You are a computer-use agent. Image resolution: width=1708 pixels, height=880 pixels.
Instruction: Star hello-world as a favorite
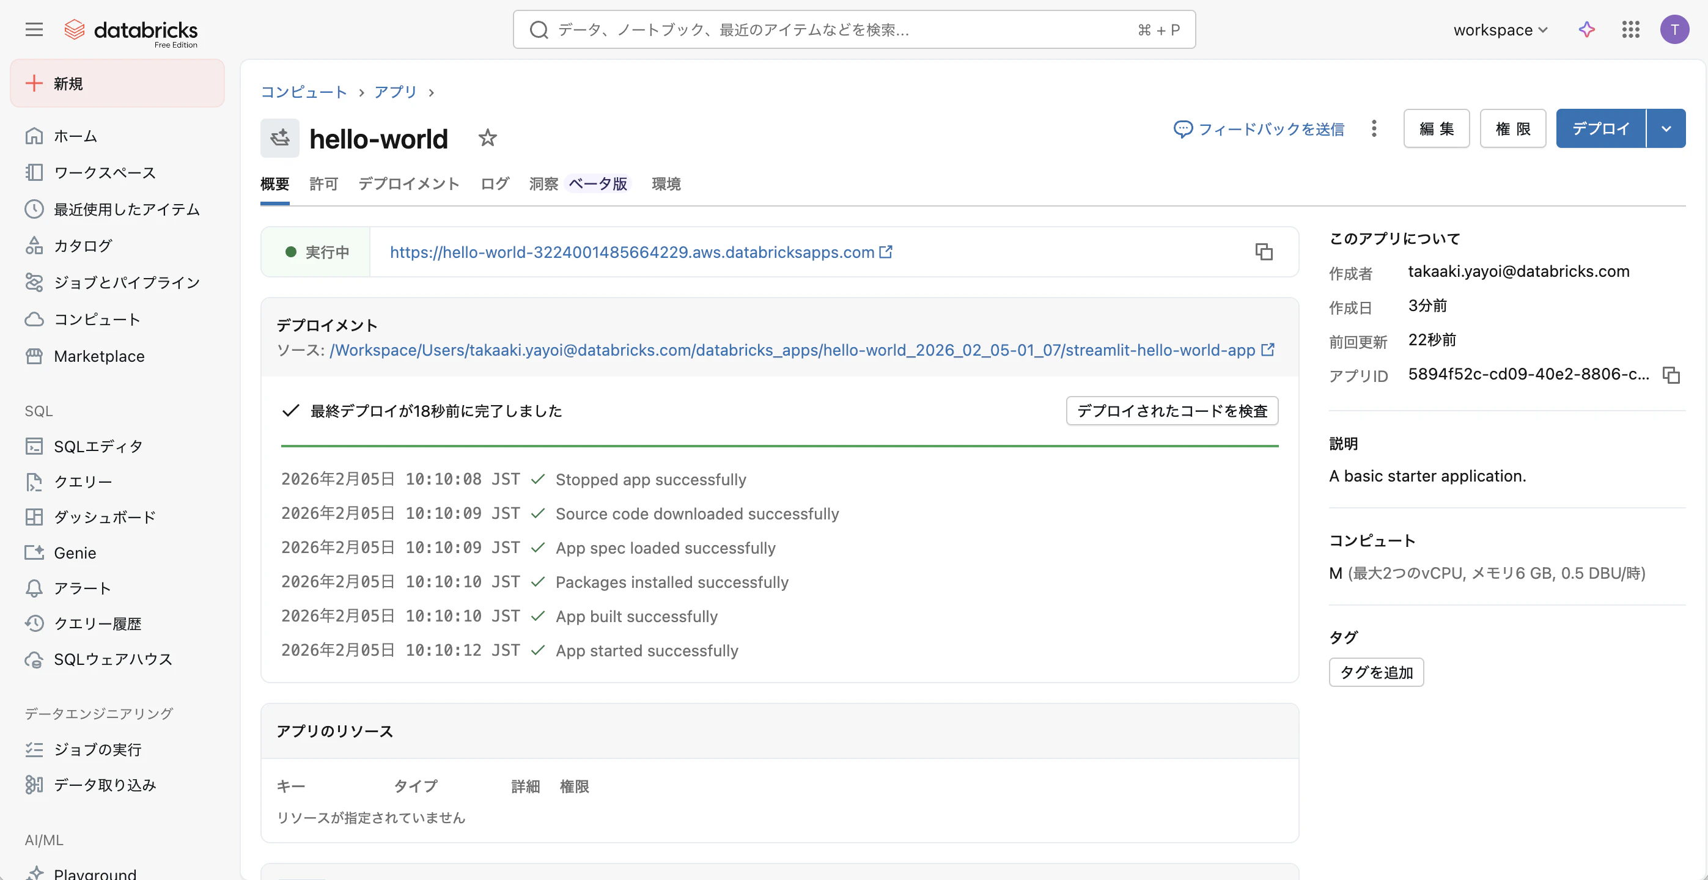click(x=487, y=138)
